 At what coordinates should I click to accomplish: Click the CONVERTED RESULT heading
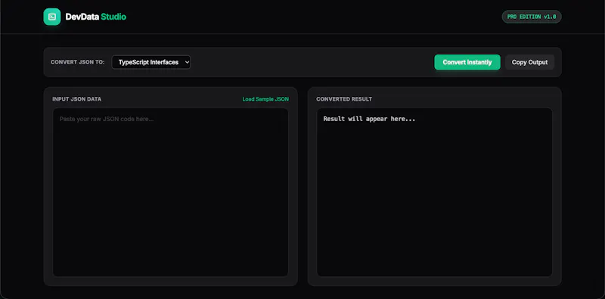click(344, 99)
